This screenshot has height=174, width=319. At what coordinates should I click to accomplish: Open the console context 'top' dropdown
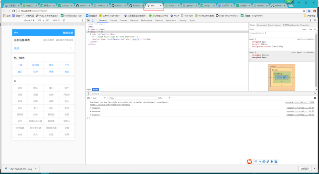tap(99, 98)
